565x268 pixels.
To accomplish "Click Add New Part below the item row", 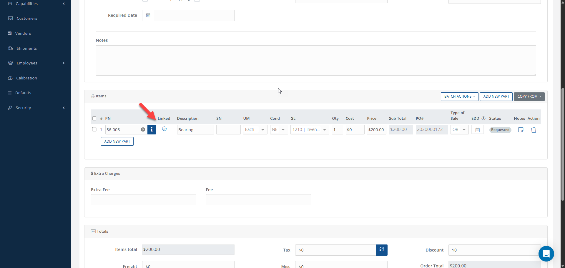I will 117,142.
